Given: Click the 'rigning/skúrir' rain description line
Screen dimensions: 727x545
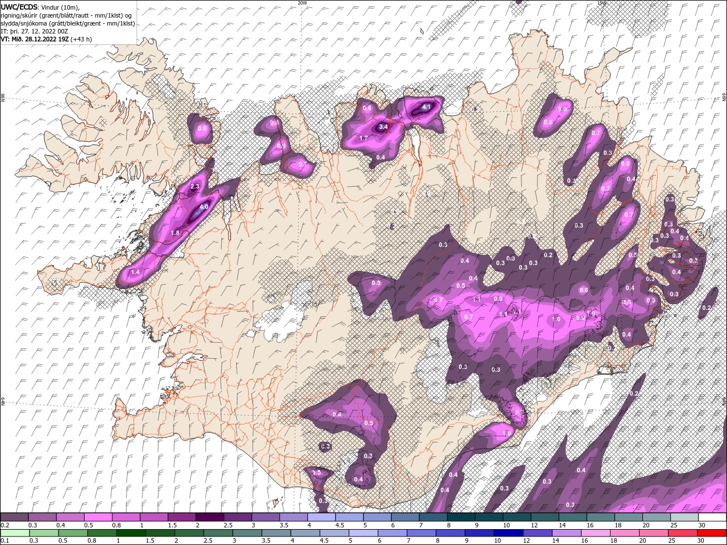Looking at the screenshot, I should tap(66, 15).
